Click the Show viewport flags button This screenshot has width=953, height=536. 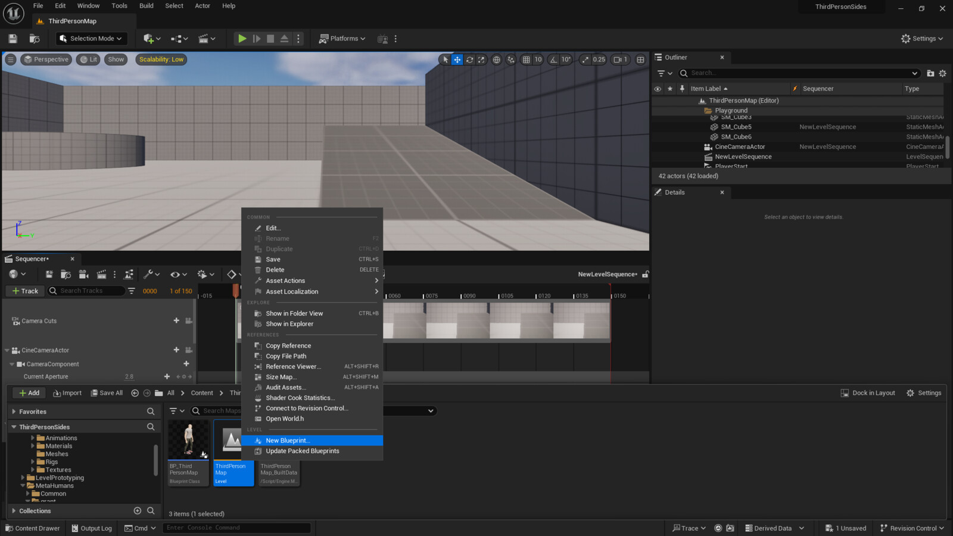(116, 60)
